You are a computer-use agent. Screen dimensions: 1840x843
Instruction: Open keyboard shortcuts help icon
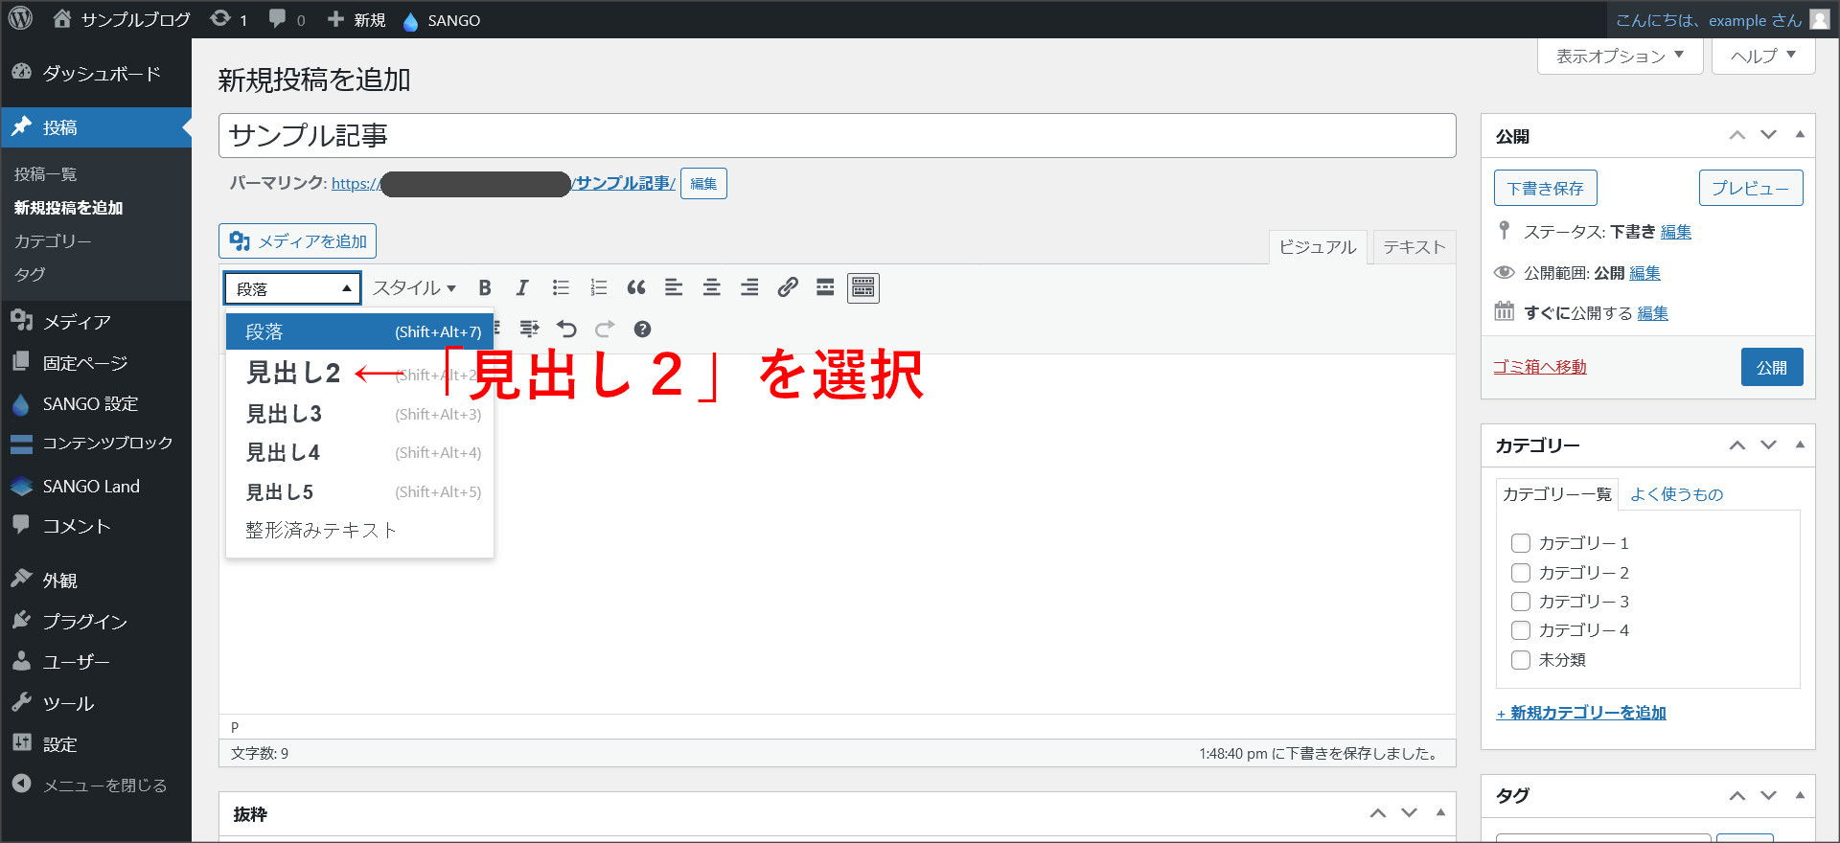[x=642, y=330]
